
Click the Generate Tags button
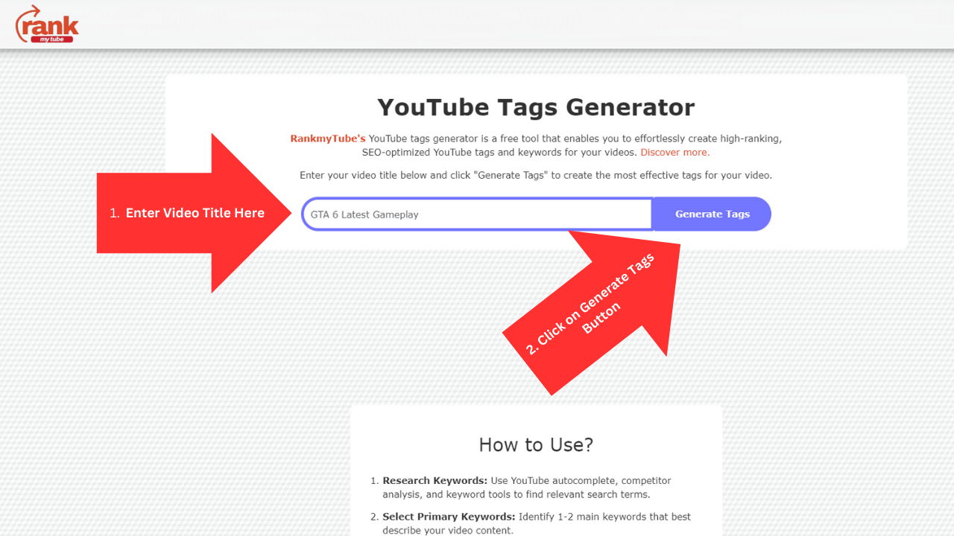[x=712, y=214]
